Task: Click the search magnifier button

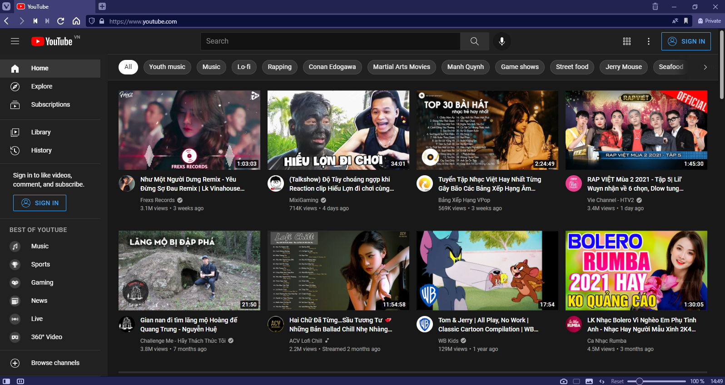Action: click(474, 41)
